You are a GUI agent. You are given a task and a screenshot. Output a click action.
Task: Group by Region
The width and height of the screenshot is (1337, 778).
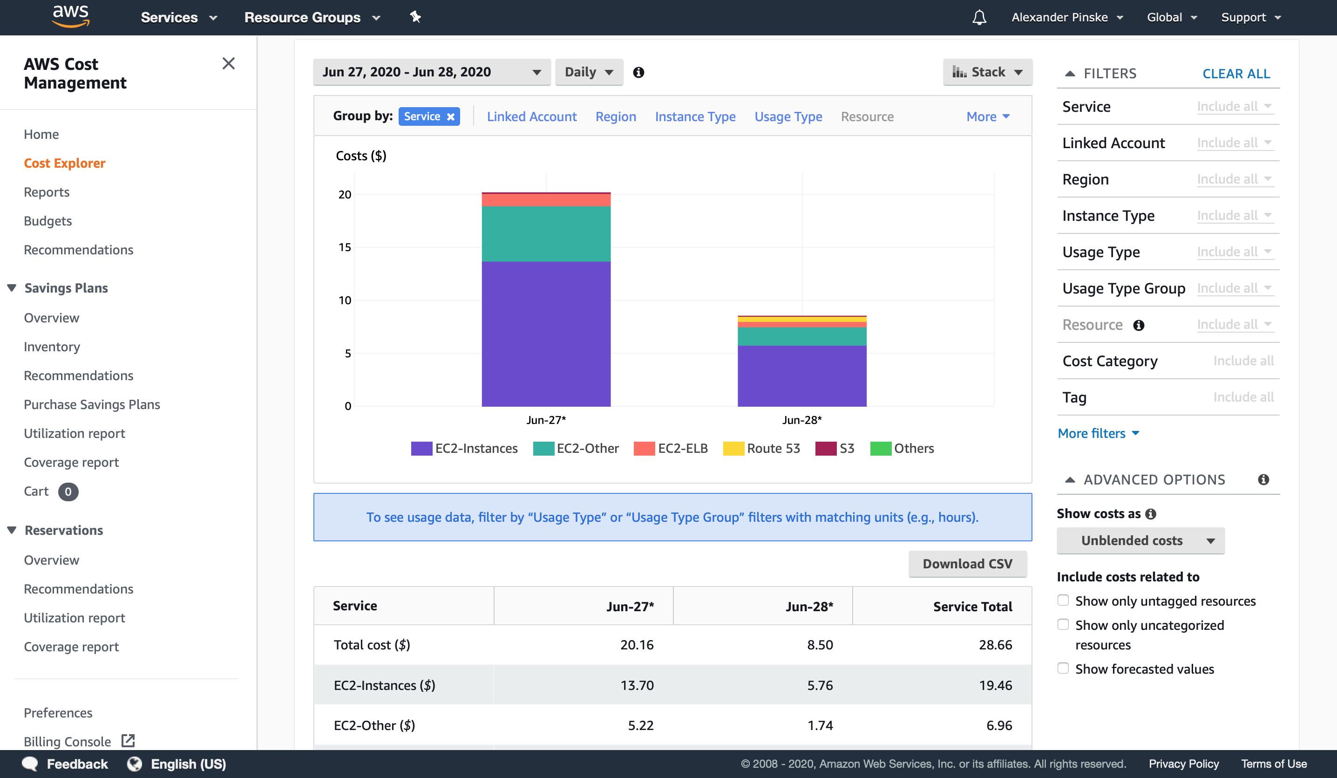616,117
